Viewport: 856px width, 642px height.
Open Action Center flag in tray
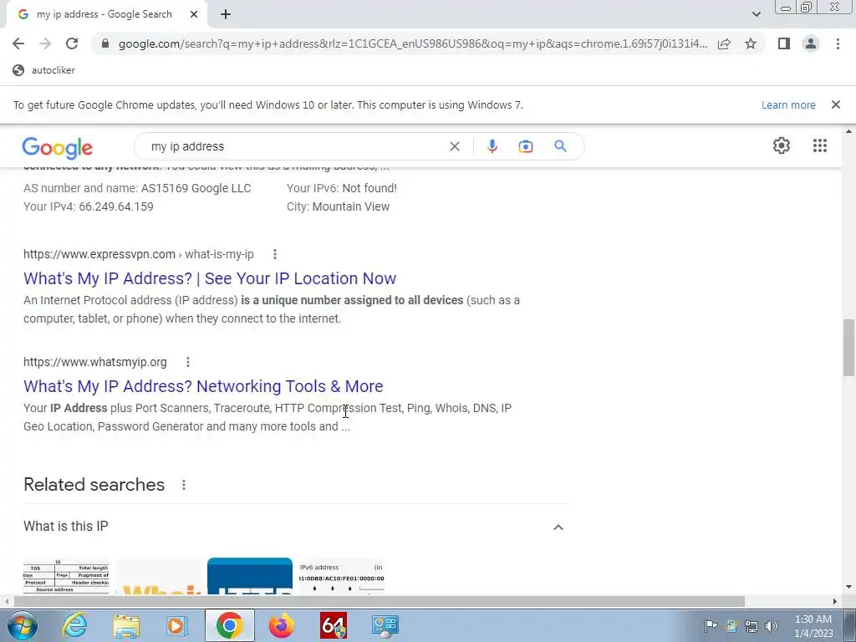[711, 626]
